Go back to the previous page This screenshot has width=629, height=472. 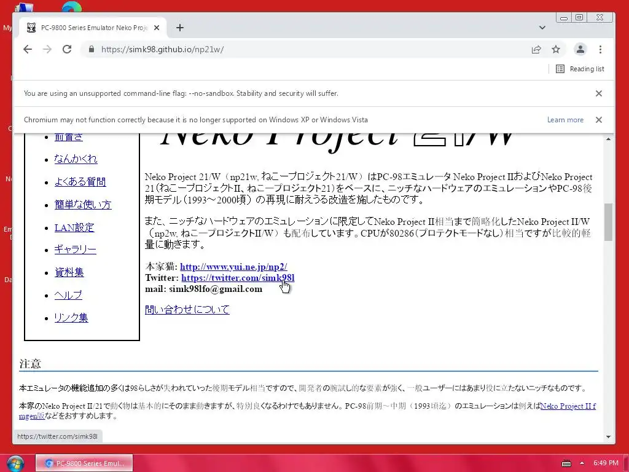27,49
